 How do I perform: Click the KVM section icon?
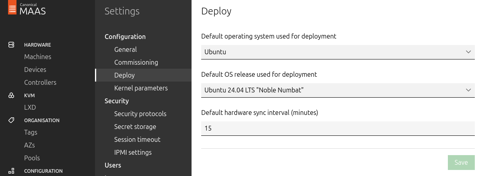tap(11, 96)
